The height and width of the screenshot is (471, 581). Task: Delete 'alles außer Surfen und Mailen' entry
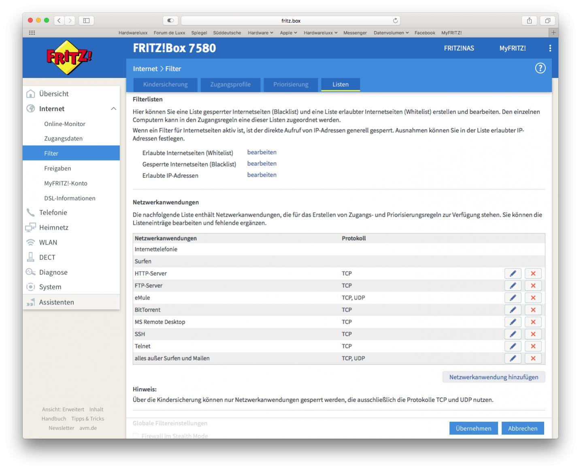tap(533, 359)
